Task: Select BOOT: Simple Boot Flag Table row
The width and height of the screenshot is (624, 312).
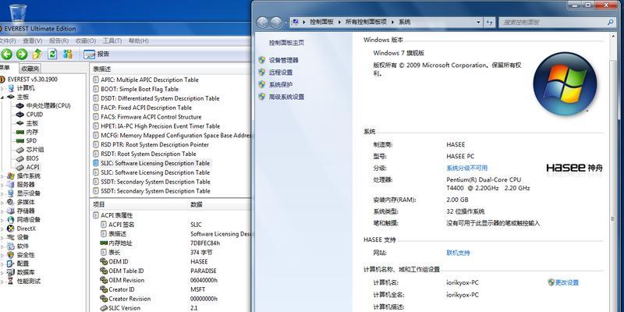Action: click(x=140, y=89)
